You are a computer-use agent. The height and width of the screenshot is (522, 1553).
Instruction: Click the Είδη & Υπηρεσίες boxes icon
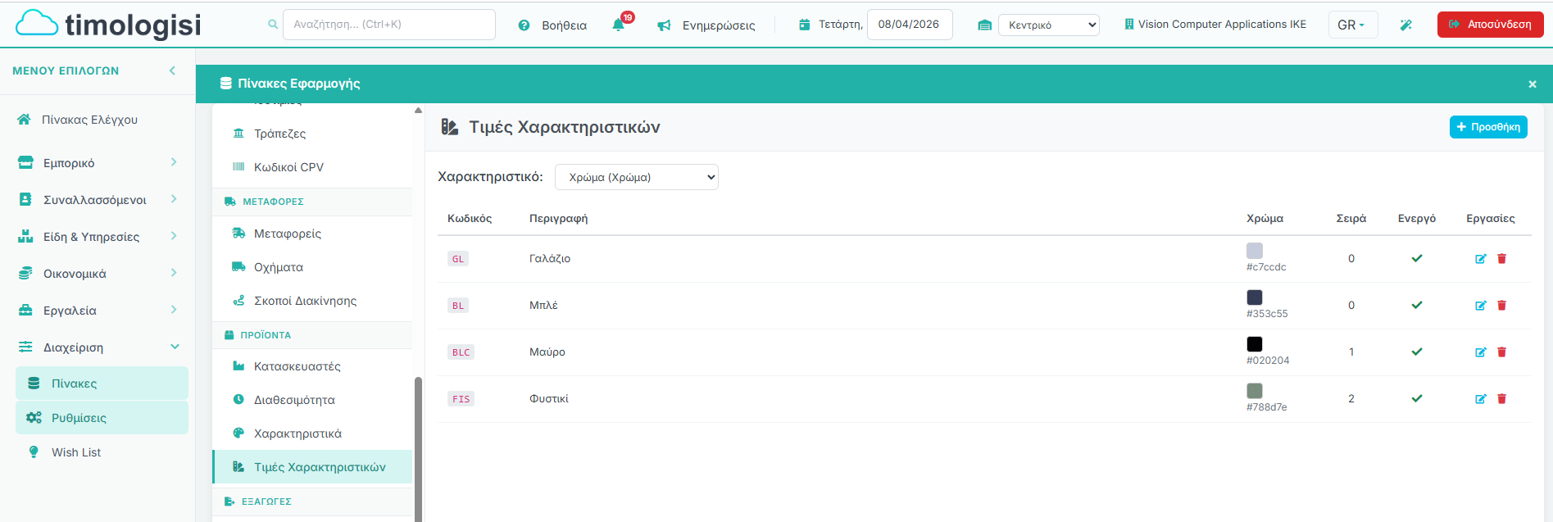(x=25, y=236)
